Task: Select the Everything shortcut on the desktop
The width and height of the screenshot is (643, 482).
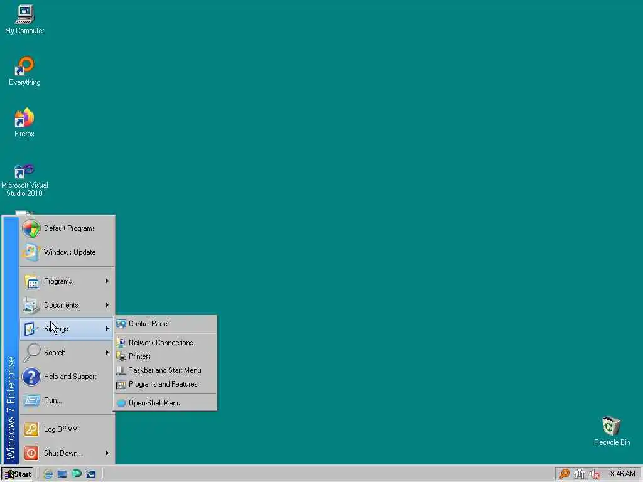Action: coord(24,71)
